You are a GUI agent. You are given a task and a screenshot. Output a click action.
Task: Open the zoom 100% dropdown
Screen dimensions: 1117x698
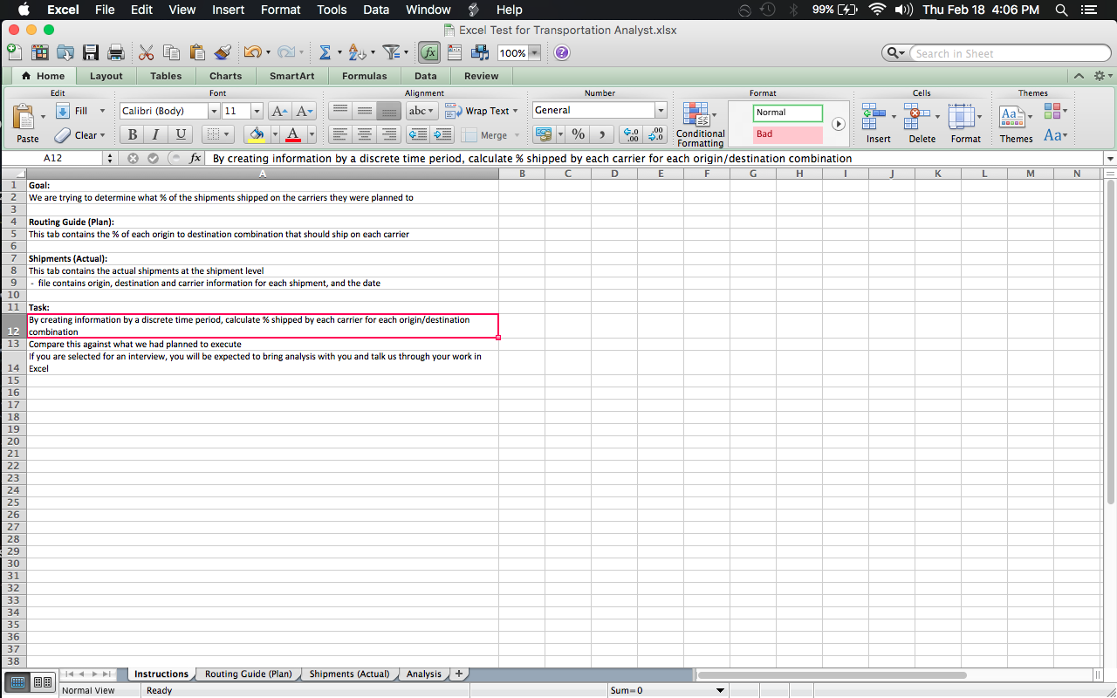(534, 53)
